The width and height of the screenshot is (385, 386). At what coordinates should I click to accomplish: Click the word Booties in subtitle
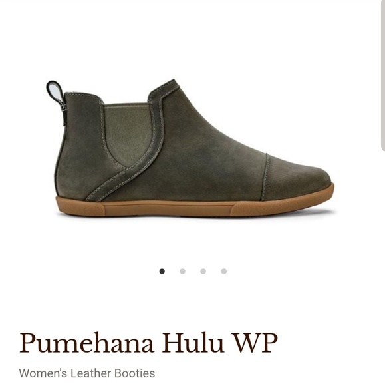pyautogui.click(x=135, y=373)
